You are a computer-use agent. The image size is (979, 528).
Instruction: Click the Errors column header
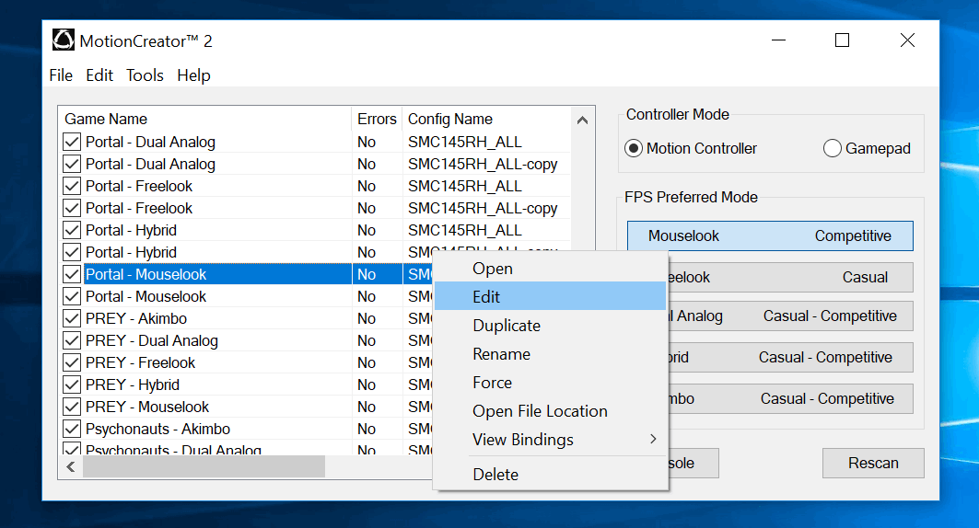point(377,119)
